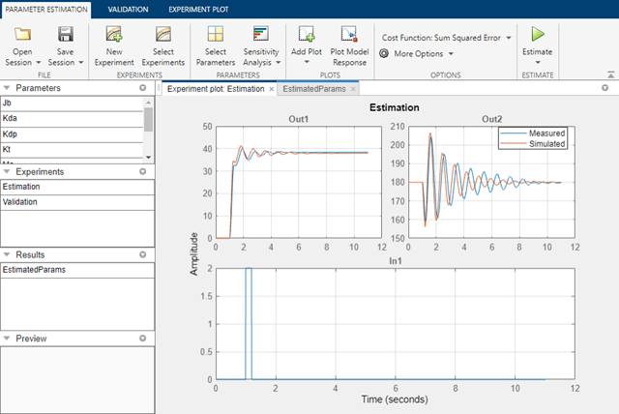The height and width of the screenshot is (414, 619).
Task: Open Experiments panel options circle
Action: [x=143, y=171]
